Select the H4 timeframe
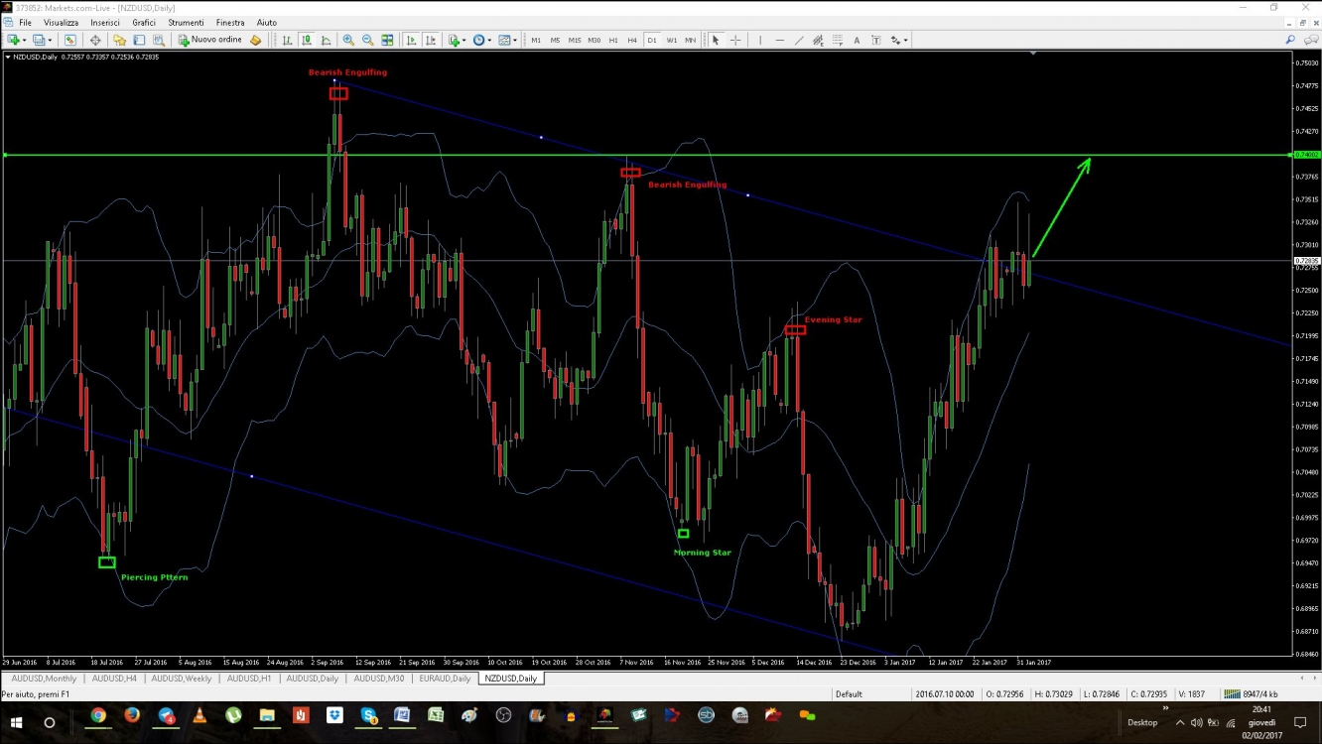The height and width of the screenshot is (744, 1322). (x=632, y=40)
